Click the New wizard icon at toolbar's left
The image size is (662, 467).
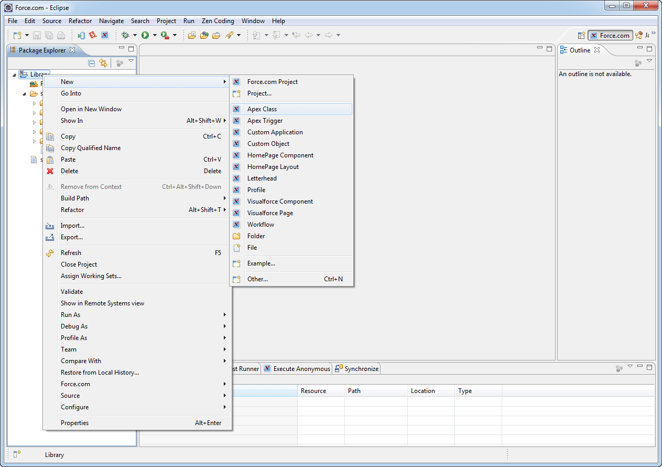(x=16, y=35)
